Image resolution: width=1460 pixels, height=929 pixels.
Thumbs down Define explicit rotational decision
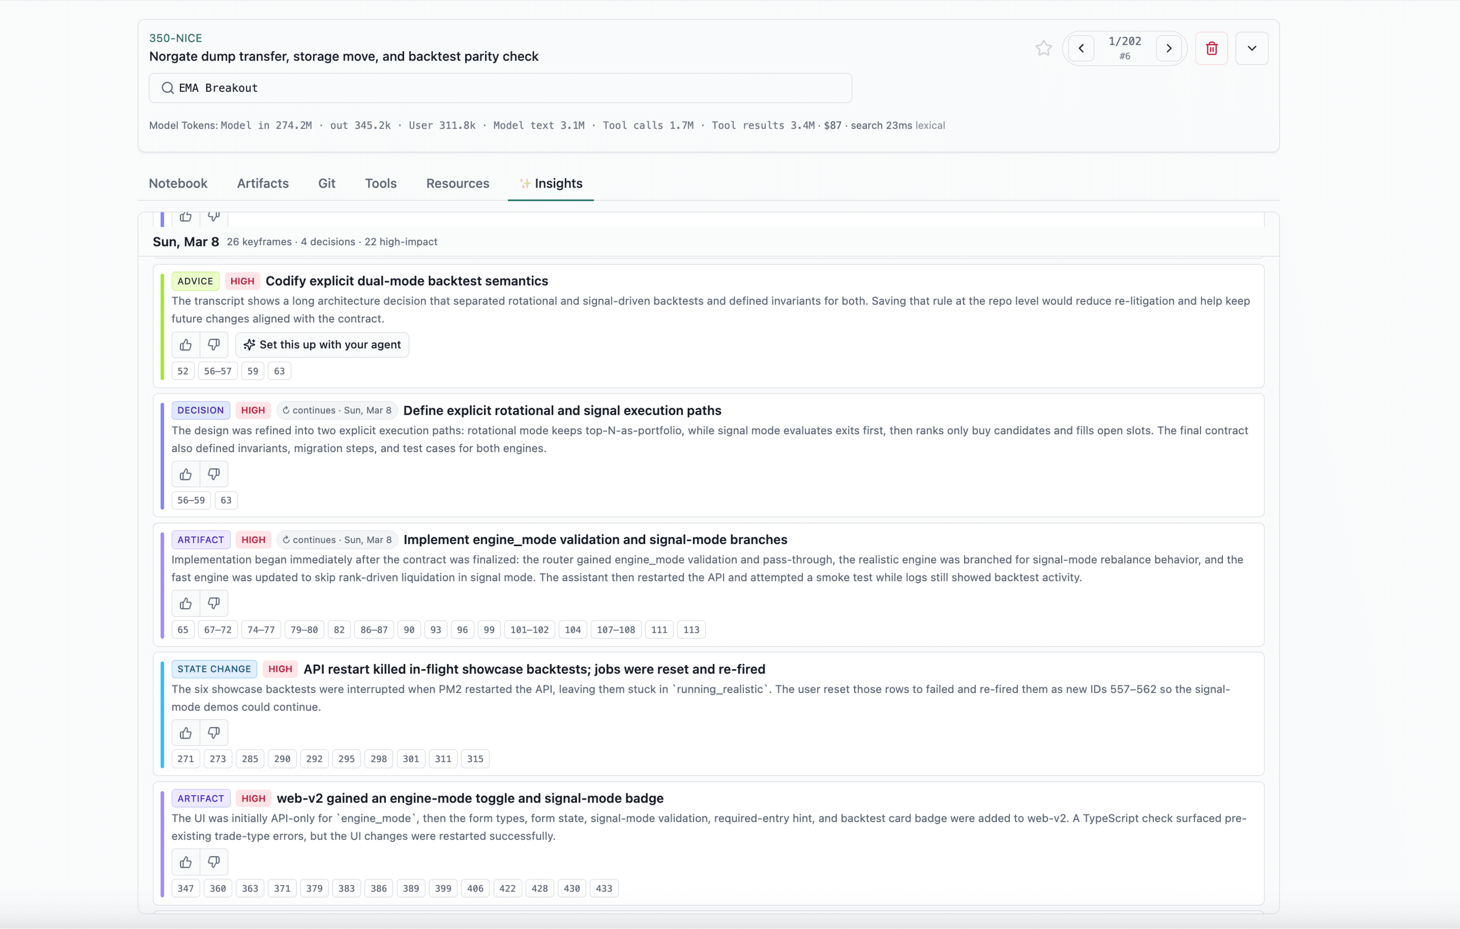(213, 475)
